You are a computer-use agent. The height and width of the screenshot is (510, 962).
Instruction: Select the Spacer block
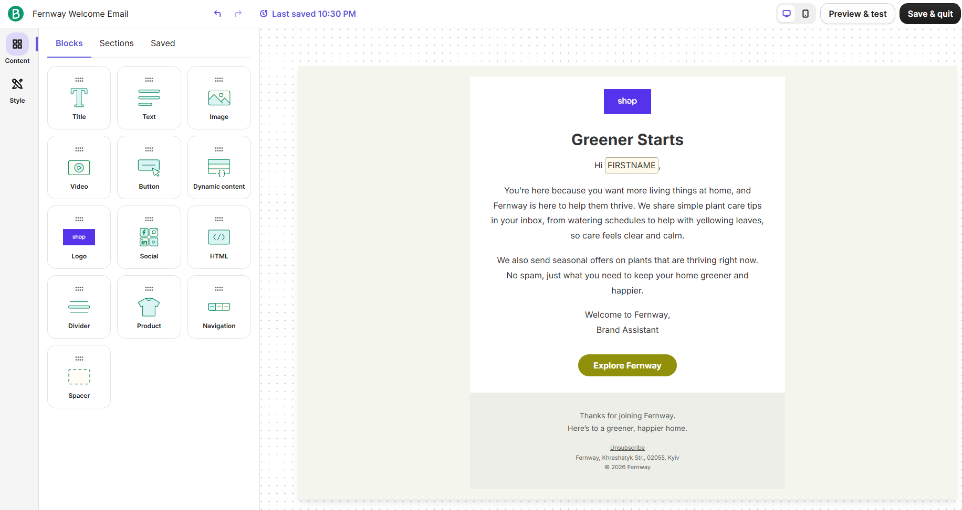(x=79, y=377)
